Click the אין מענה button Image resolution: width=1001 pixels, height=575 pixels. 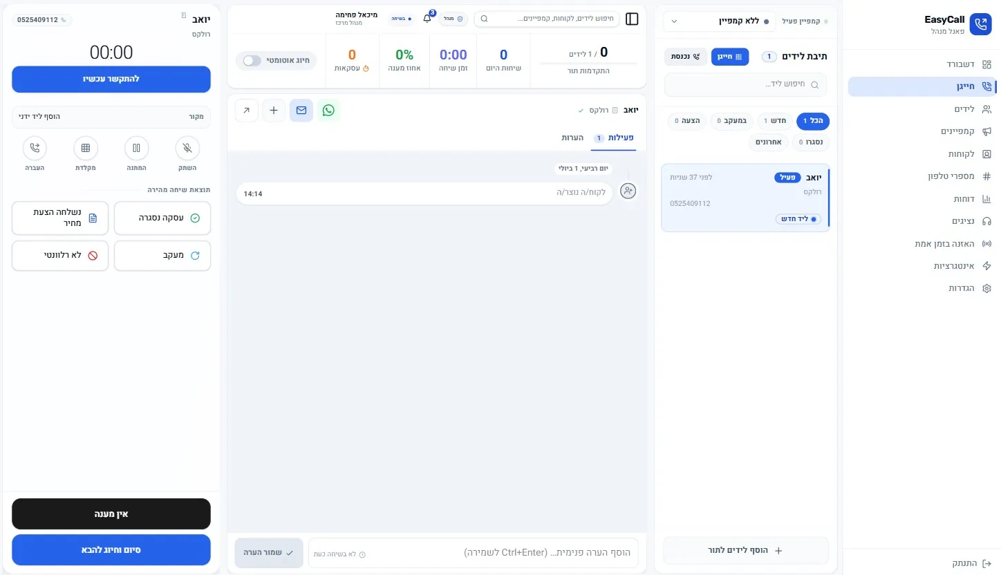[111, 513]
